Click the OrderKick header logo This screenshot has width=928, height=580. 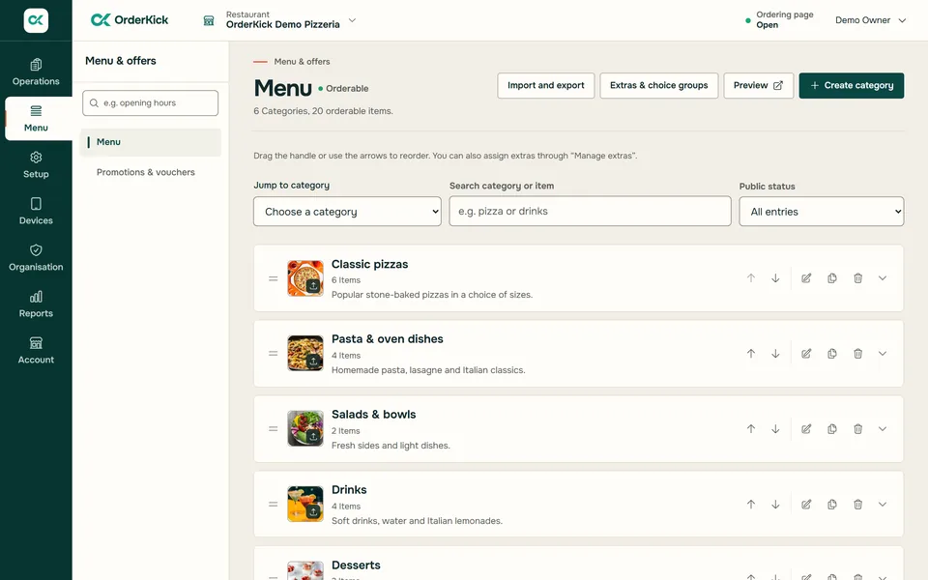(130, 20)
